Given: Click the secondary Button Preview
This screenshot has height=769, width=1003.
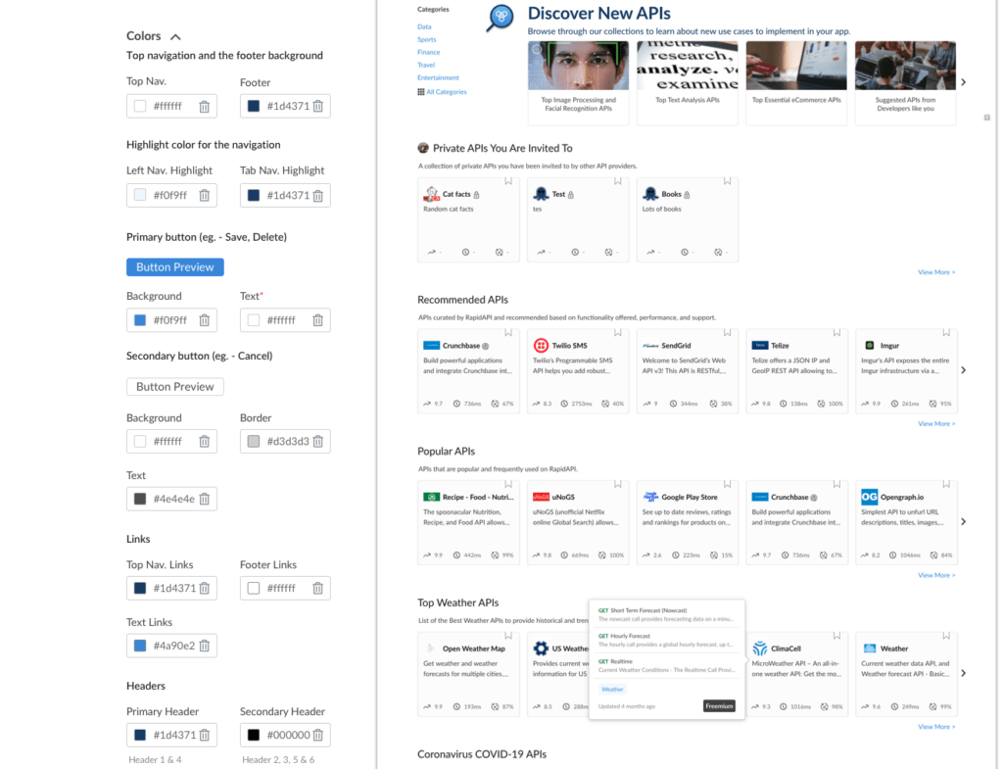Looking at the screenshot, I should click(x=175, y=387).
